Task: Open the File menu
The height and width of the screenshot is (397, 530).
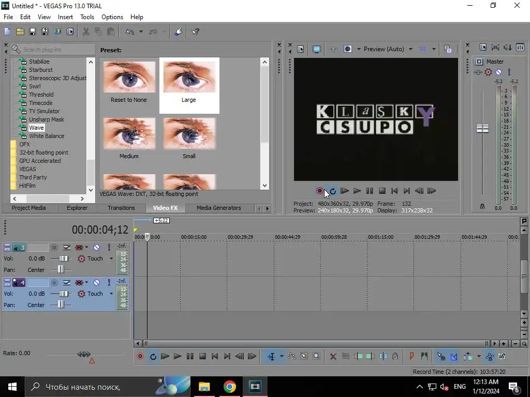Action: pos(8,17)
